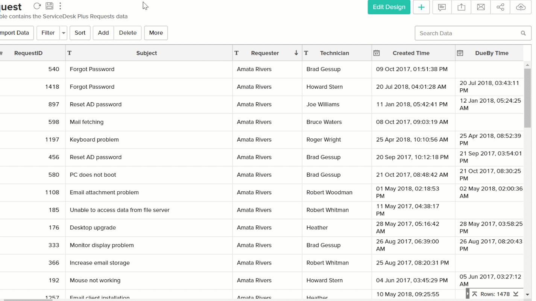Collapse the Rows counter panel via its side arrow
The image size is (536, 301).
468,294
